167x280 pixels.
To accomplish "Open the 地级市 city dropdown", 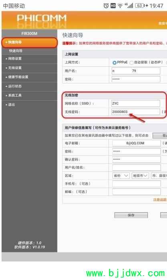I will (x=140, y=176).
